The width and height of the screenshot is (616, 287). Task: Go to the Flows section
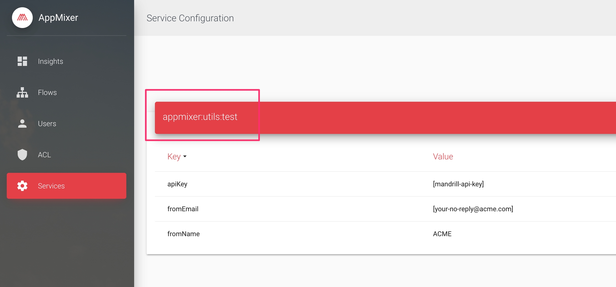[47, 92]
